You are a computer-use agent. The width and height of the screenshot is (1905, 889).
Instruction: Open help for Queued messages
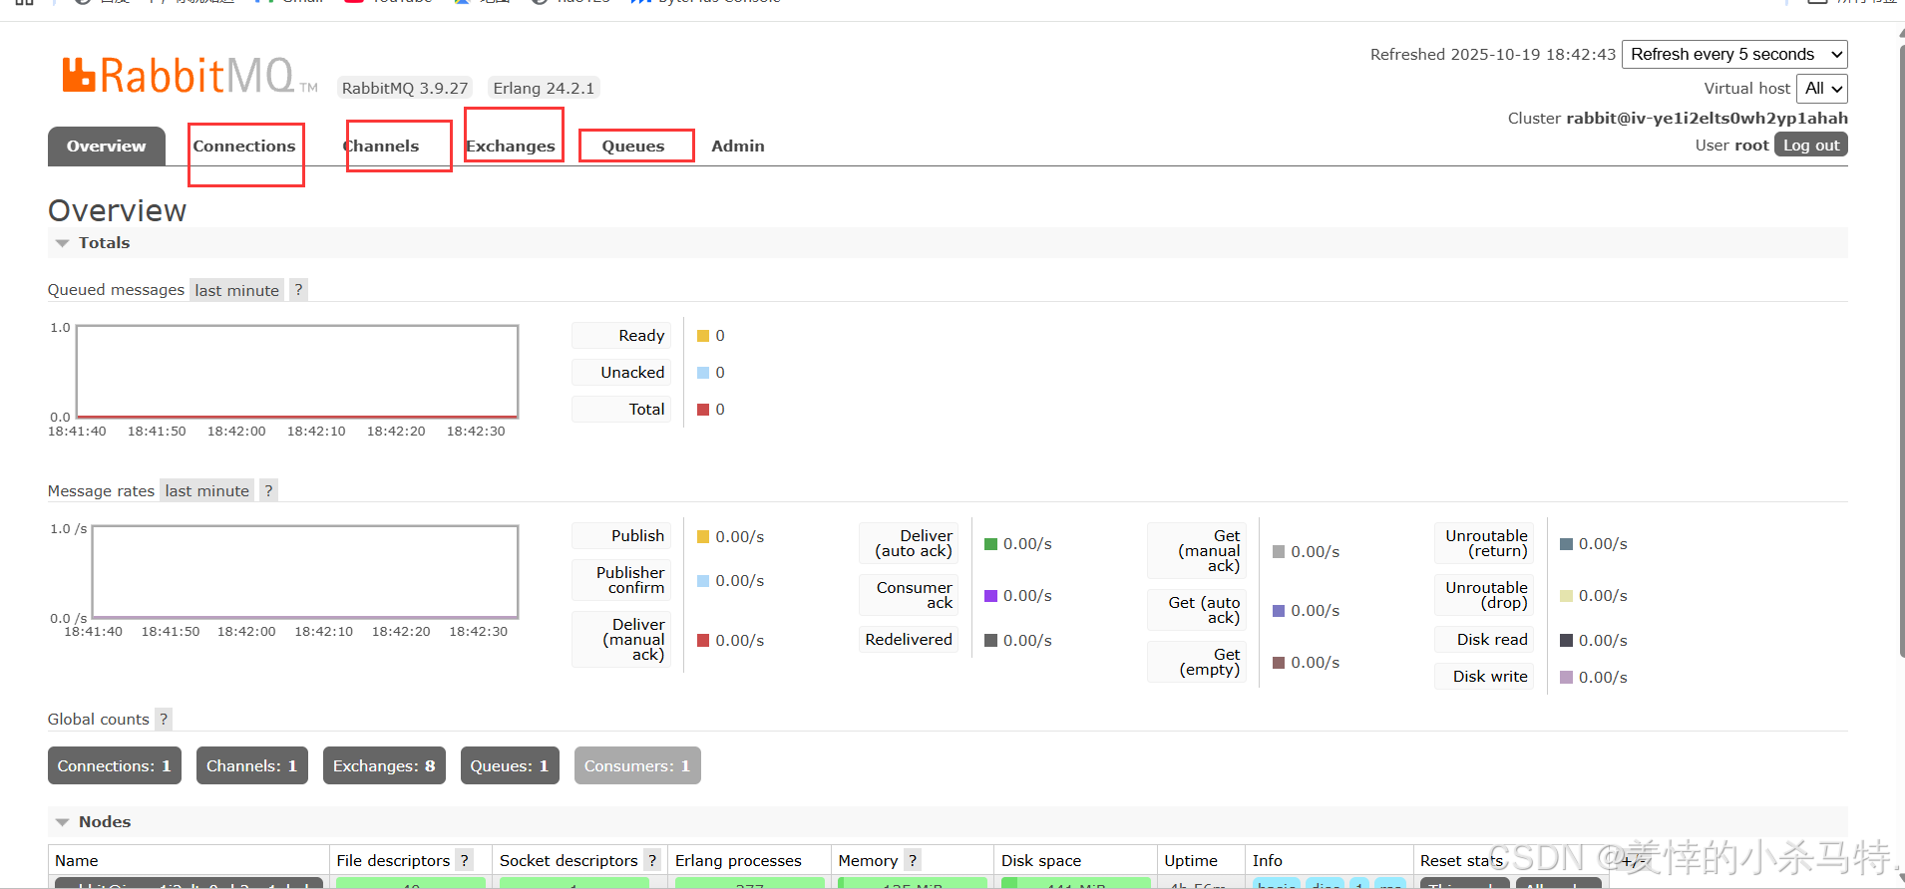(x=298, y=290)
